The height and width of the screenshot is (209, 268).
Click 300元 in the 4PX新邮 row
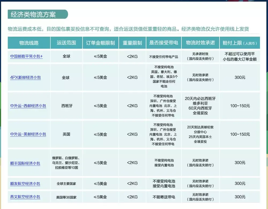pyautogui.click(x=240, y=77)
